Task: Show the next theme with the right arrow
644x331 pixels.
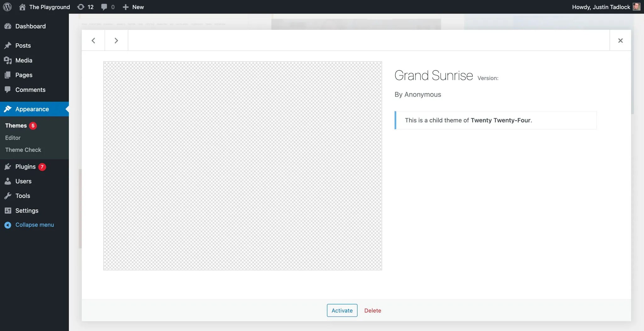Action: 116,40
